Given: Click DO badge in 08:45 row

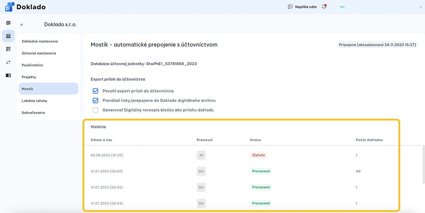Looking at the screenshot, I should [x=201, y=187].
